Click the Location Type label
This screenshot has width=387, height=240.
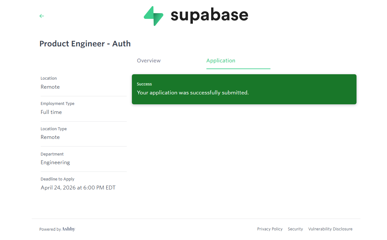click(54, 129)
